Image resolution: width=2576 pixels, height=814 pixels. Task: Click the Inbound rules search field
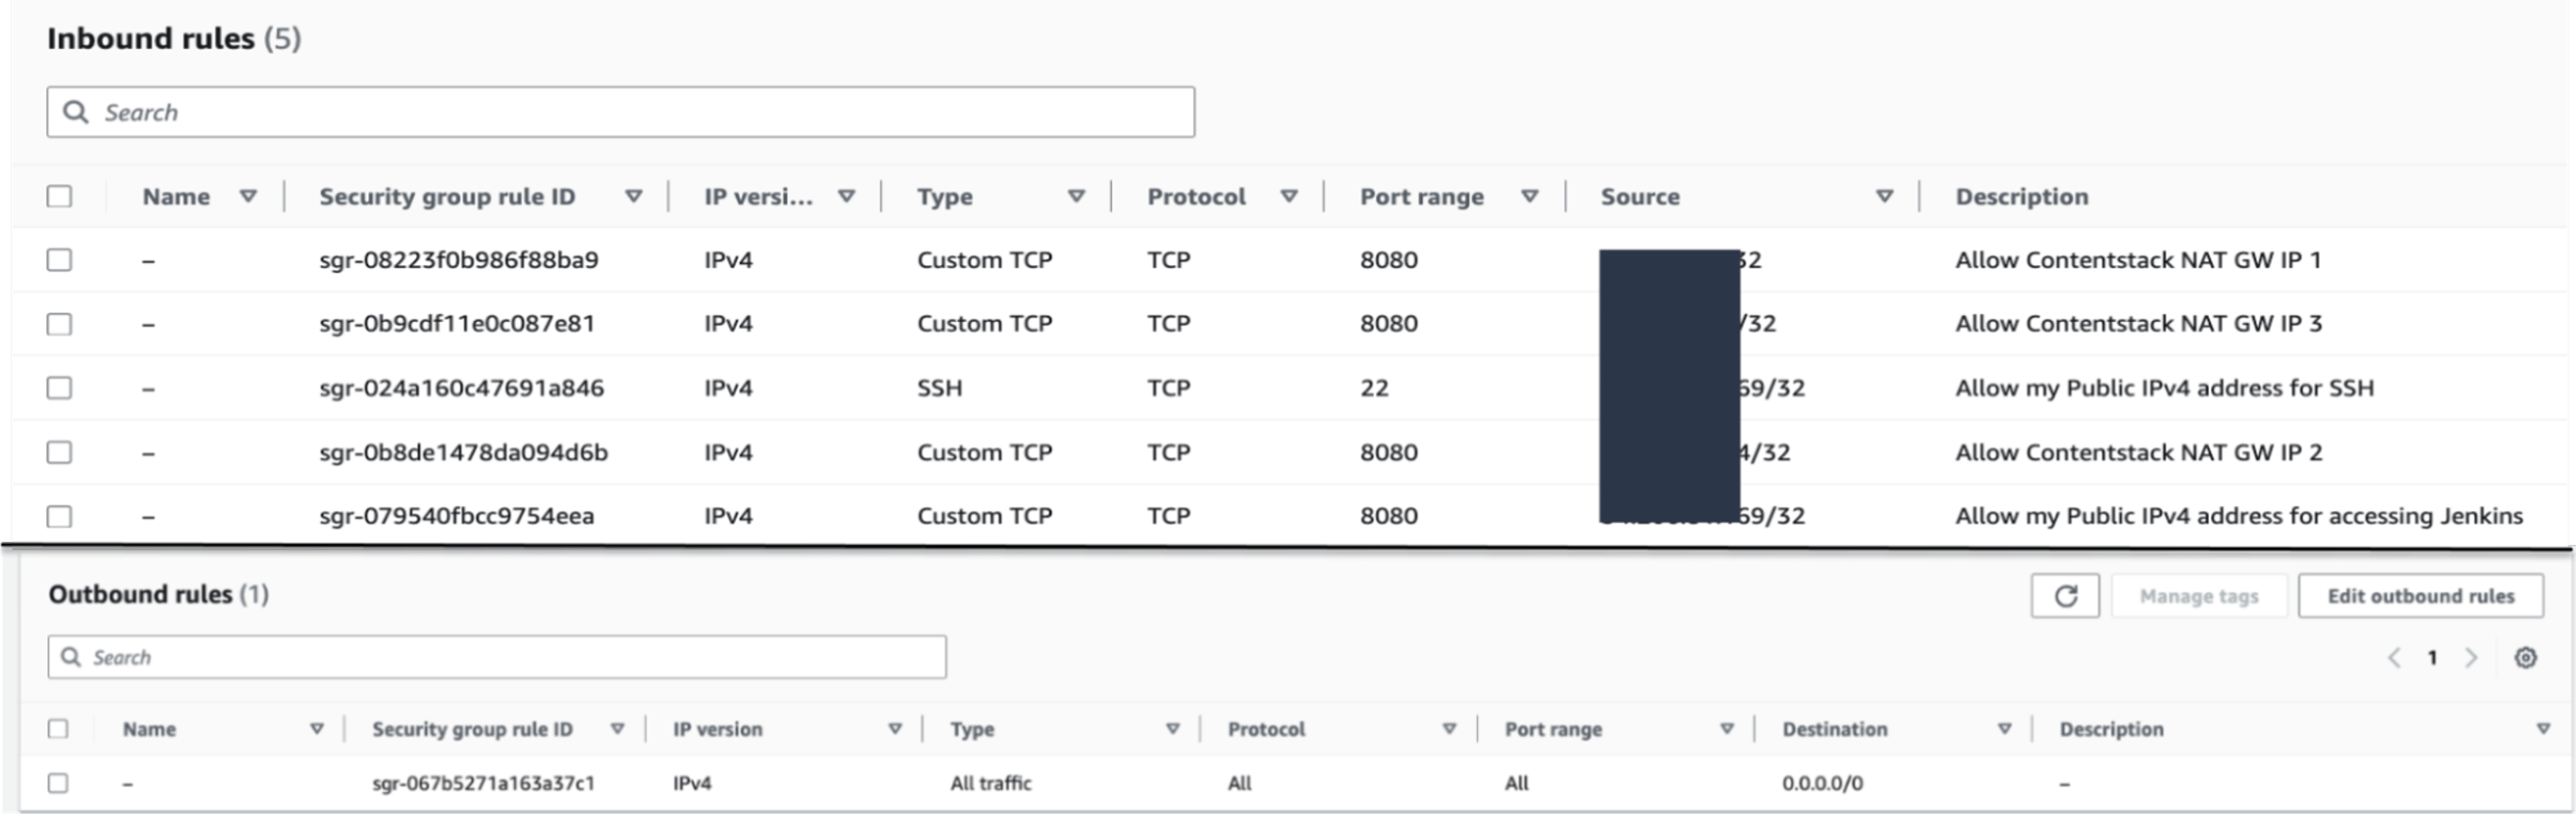[x=620, y=112]
